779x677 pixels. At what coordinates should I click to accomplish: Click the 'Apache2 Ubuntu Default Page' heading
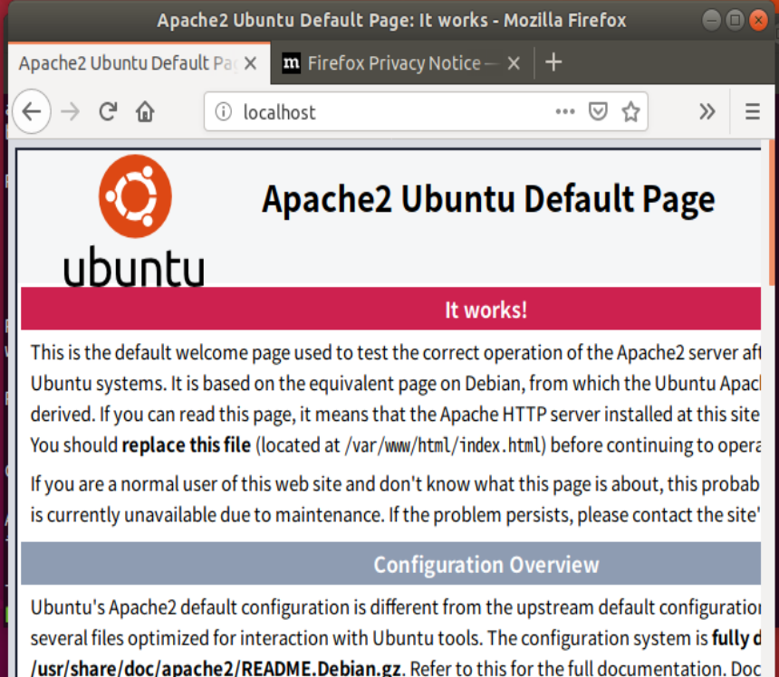click(488, 199)
